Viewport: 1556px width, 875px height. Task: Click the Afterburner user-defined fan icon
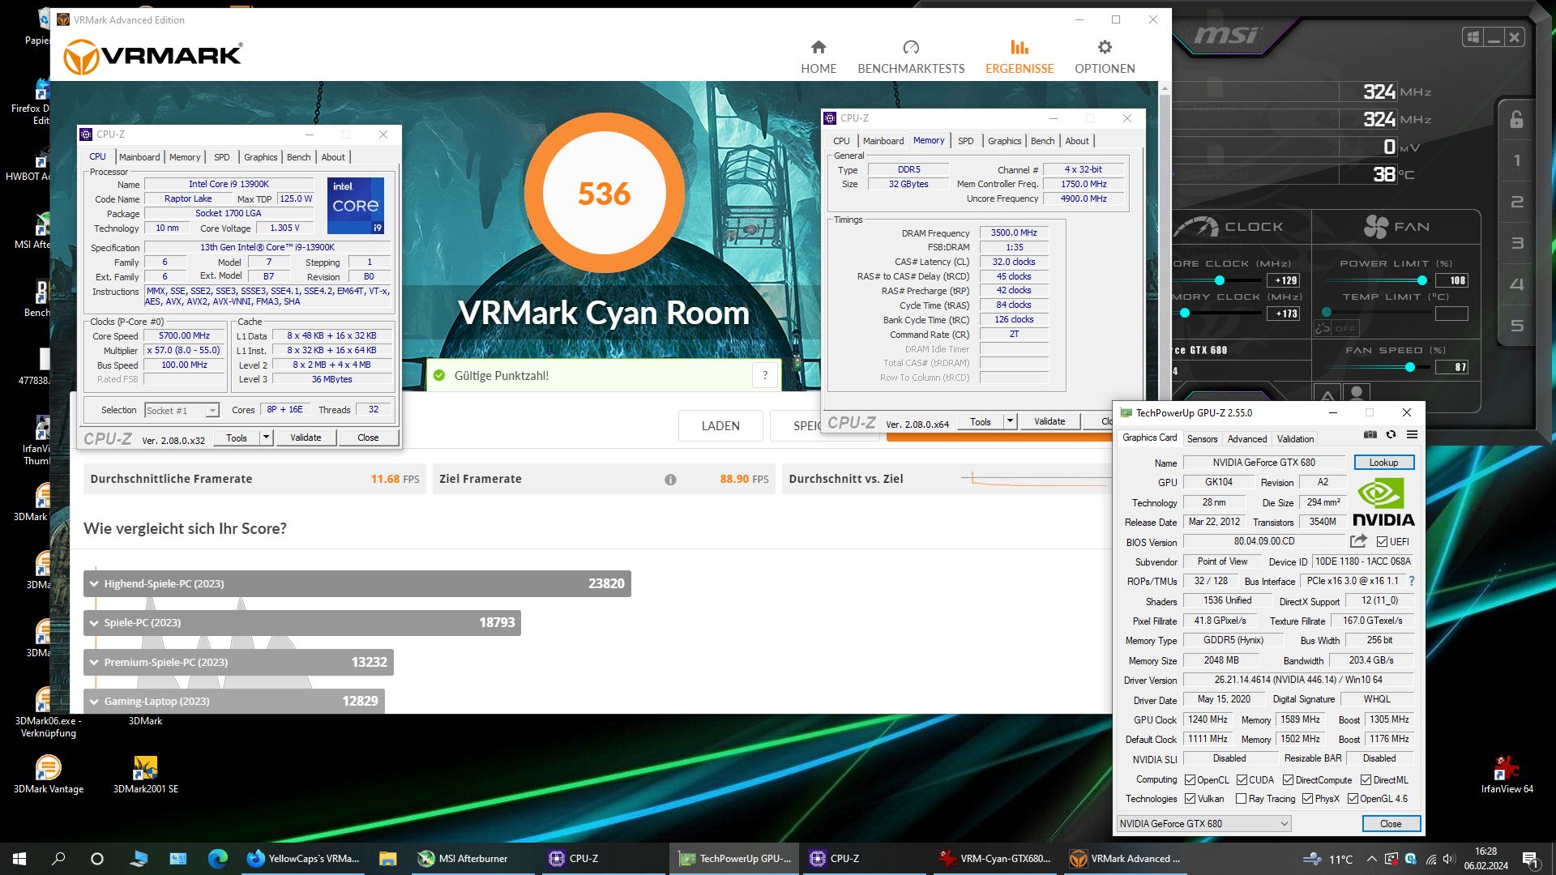tap(1357, 394)
